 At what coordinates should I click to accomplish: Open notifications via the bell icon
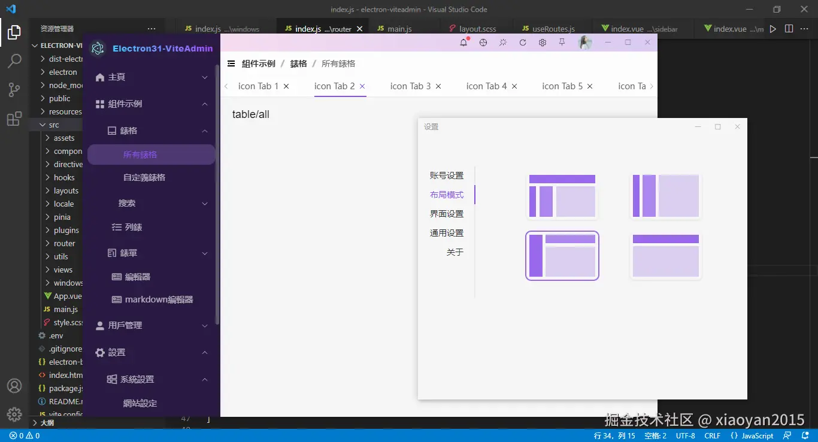click(x=463, y=43)
